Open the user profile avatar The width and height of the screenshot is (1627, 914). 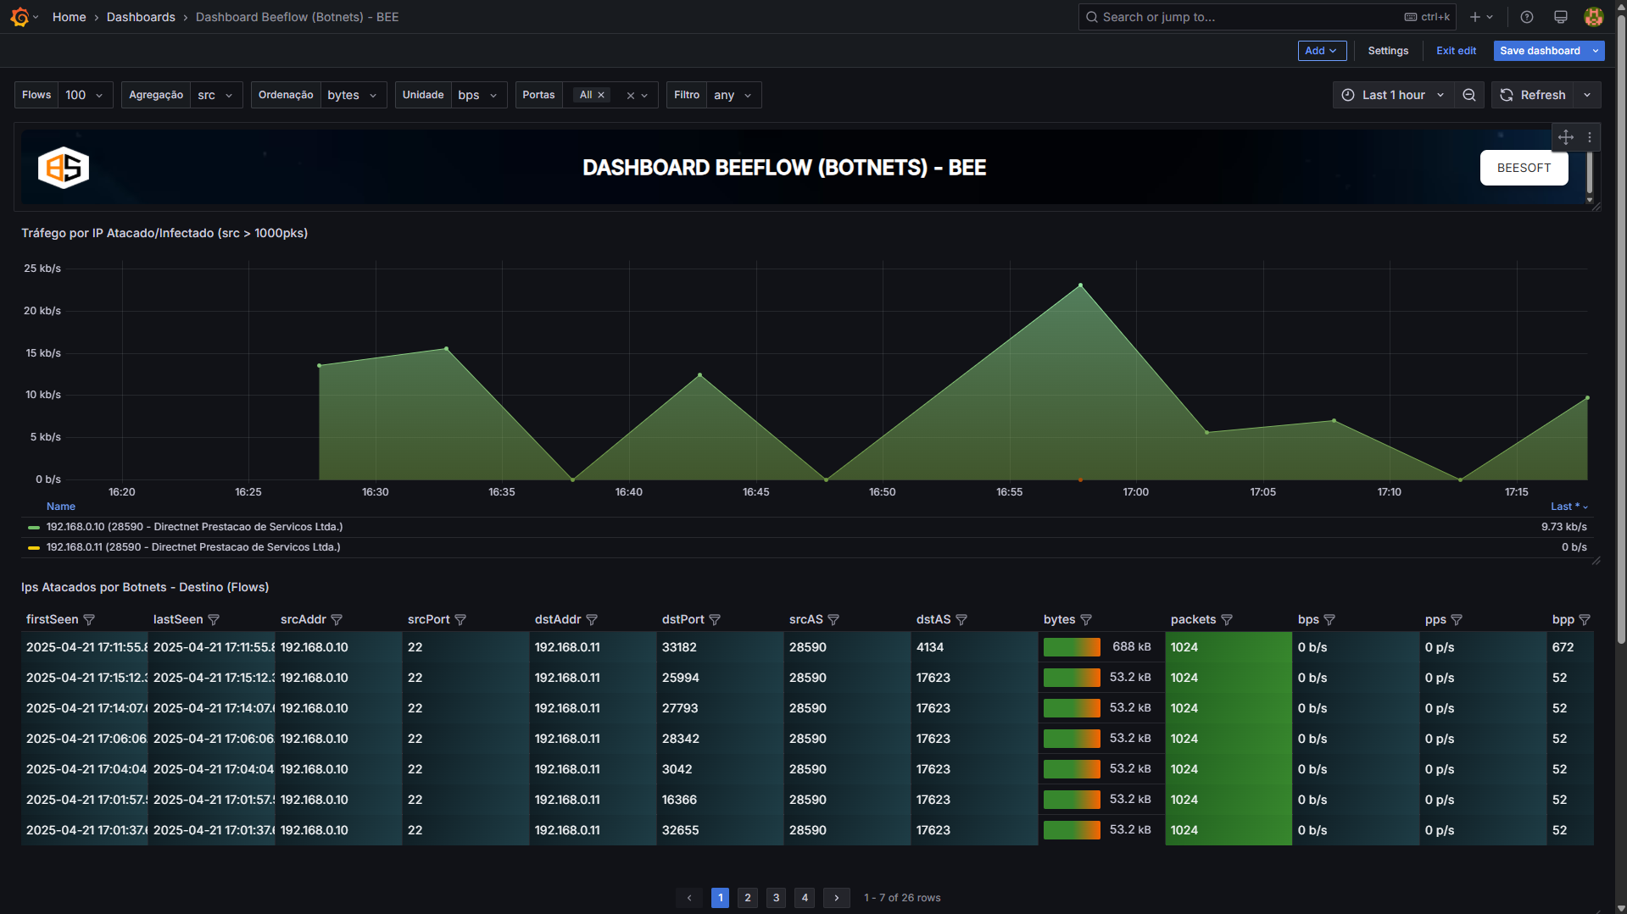[x=1593, y=17]
